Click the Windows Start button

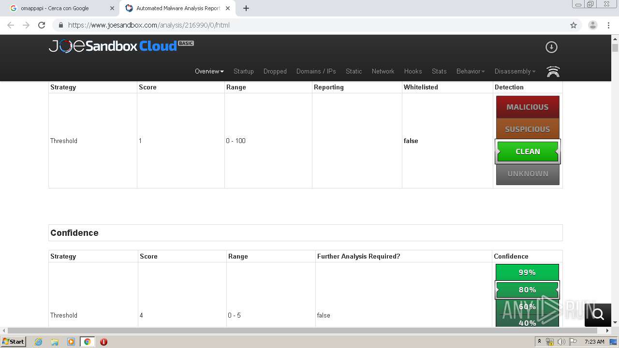point(14,342)
